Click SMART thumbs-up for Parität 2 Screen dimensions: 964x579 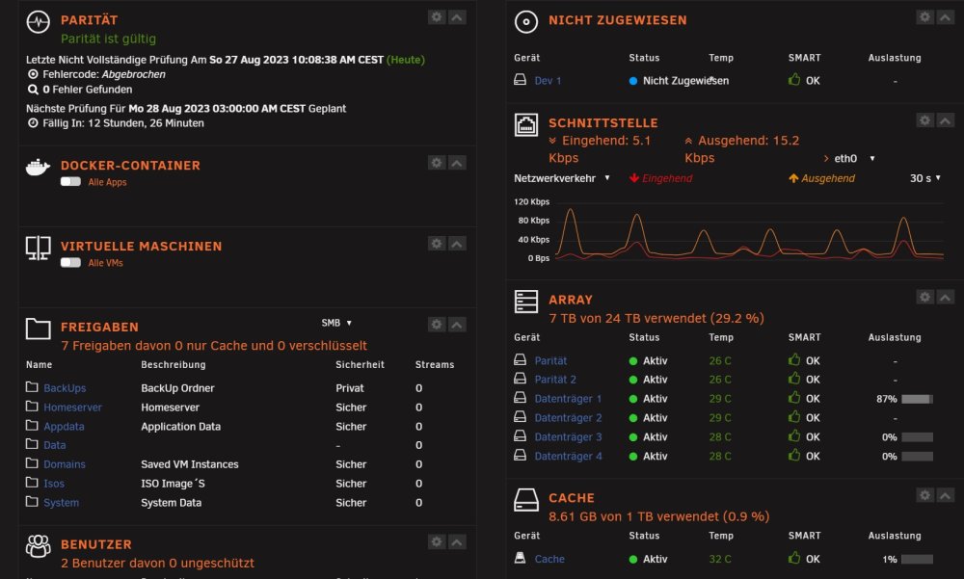[x=794, y=379]
